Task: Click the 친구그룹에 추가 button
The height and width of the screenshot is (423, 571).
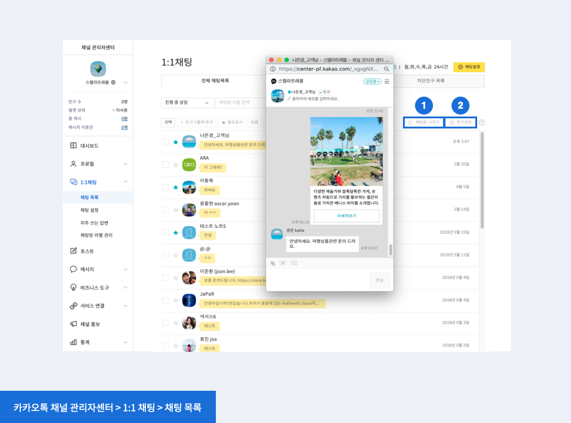Action: pos(197,122)
